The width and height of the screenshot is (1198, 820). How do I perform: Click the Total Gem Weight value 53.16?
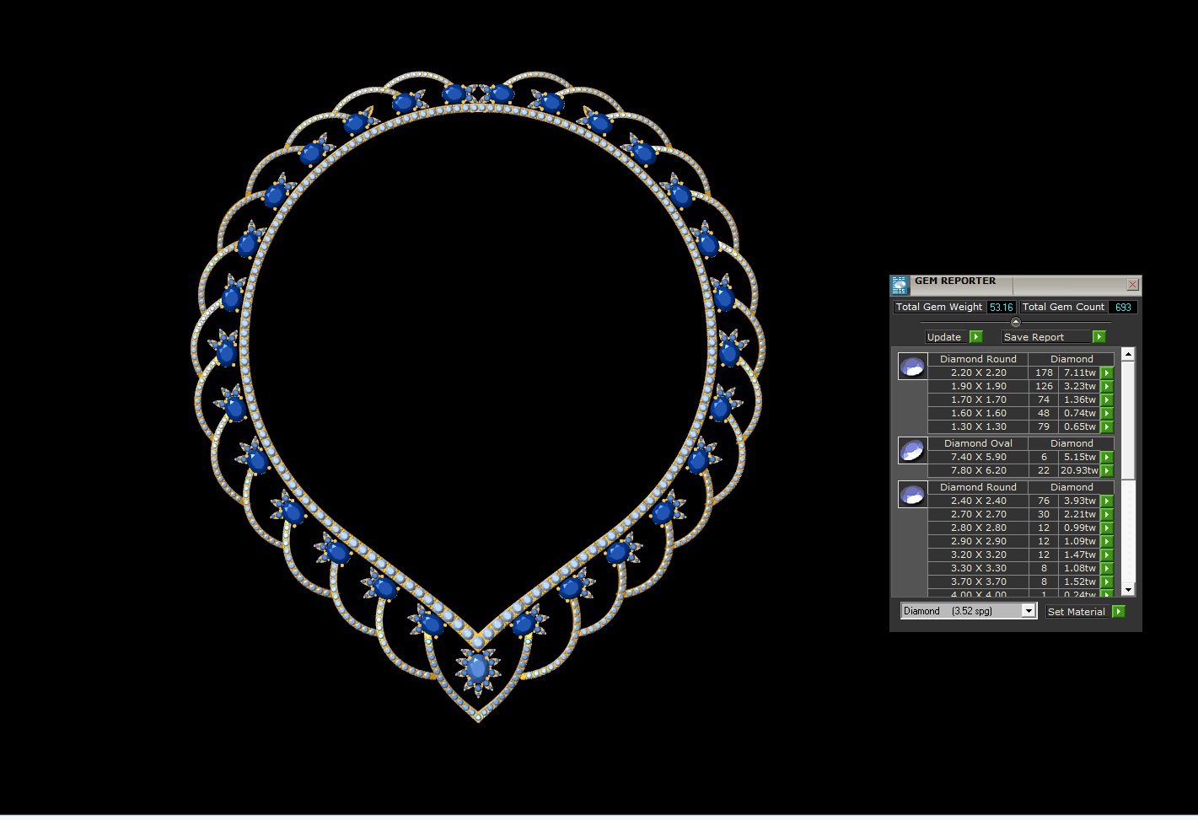pos(1002,308)
